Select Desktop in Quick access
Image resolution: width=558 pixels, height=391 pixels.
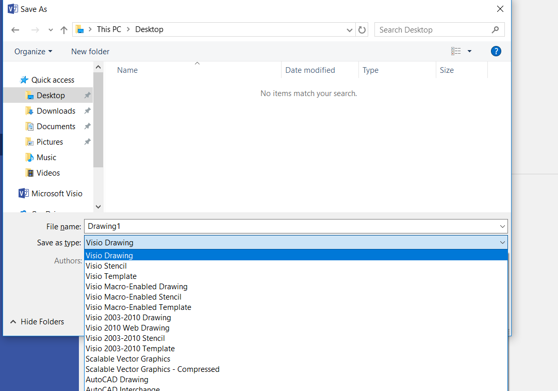(48, 96)
